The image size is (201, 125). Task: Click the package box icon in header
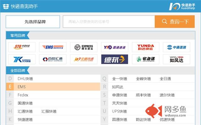point(6,6)
